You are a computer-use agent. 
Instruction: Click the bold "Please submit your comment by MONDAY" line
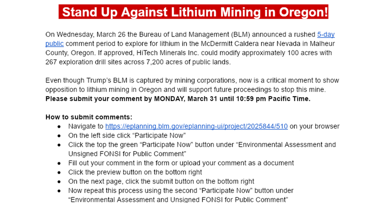pos(178,99)
